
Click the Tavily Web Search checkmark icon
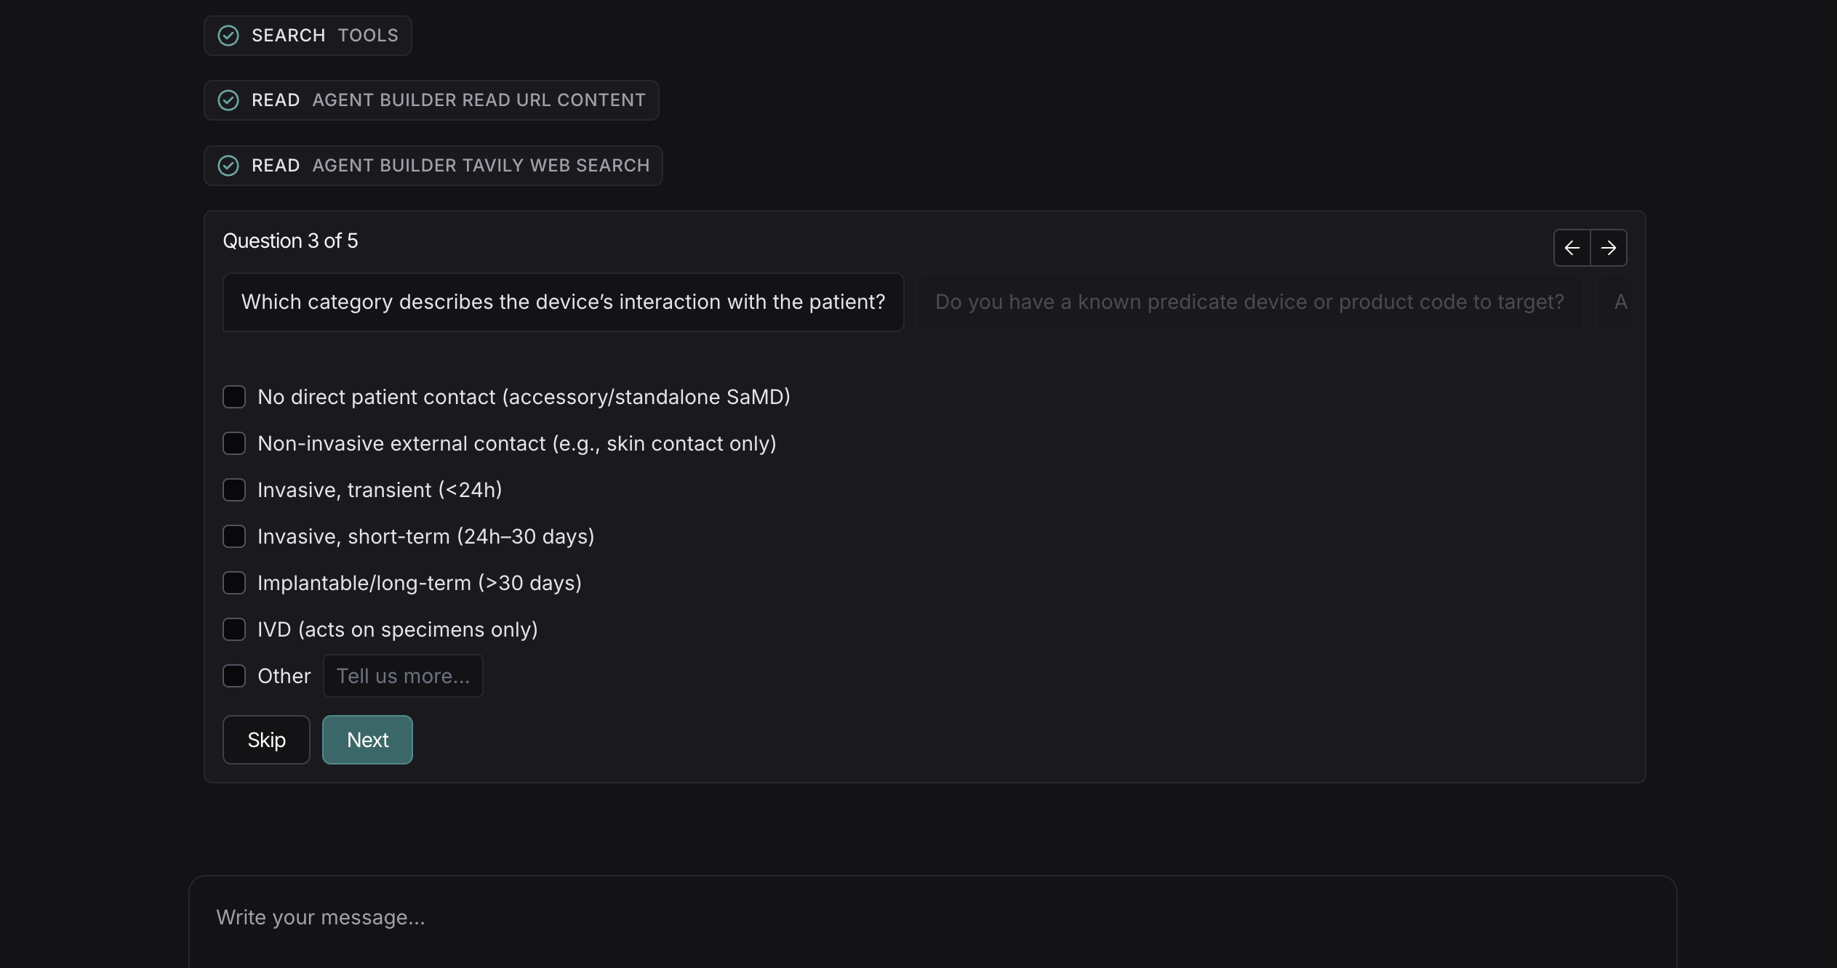228,166
